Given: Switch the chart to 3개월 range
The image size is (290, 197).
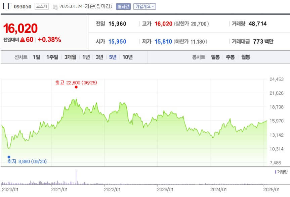Looking at the screenshot, I should 70,57.
